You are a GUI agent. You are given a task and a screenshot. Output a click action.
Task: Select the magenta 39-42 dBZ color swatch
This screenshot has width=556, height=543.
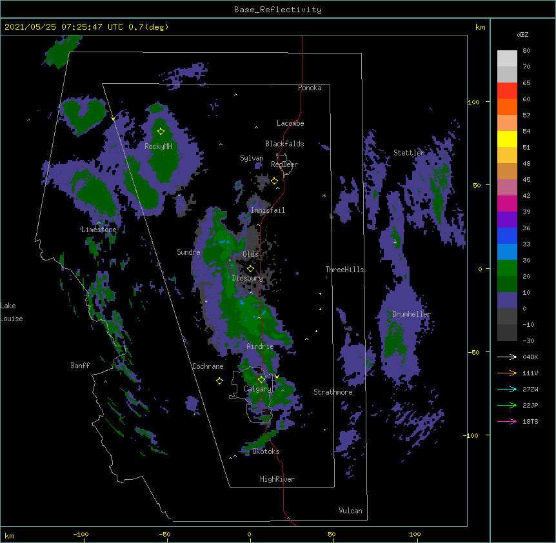click(507, 203)
